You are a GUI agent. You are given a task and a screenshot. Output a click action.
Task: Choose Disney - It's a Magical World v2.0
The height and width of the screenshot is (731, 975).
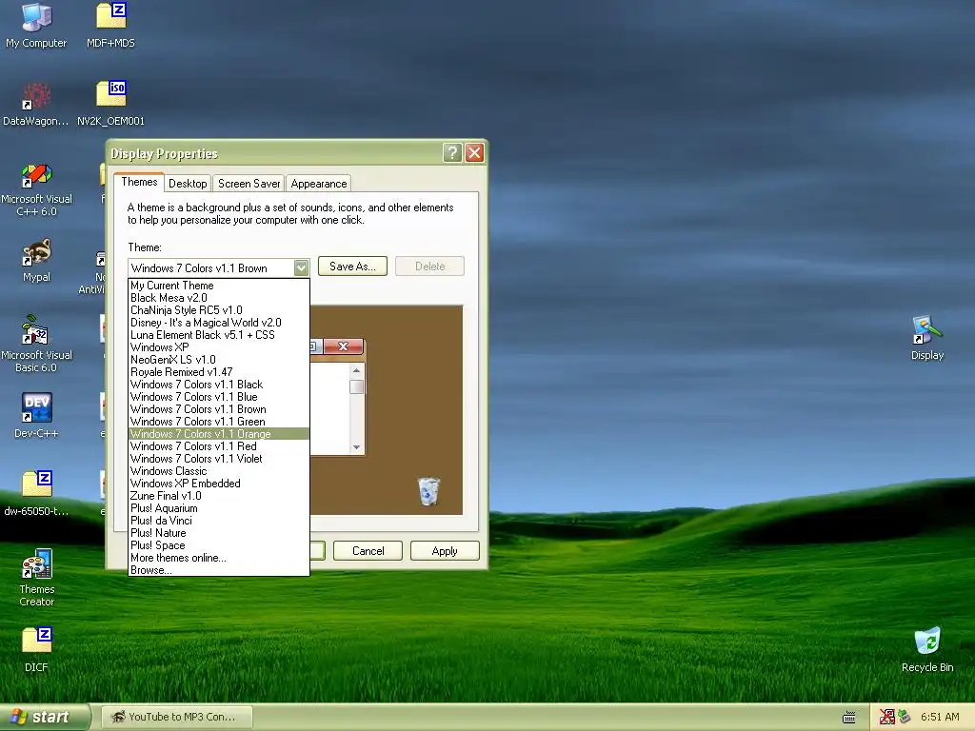coord(218,323)
